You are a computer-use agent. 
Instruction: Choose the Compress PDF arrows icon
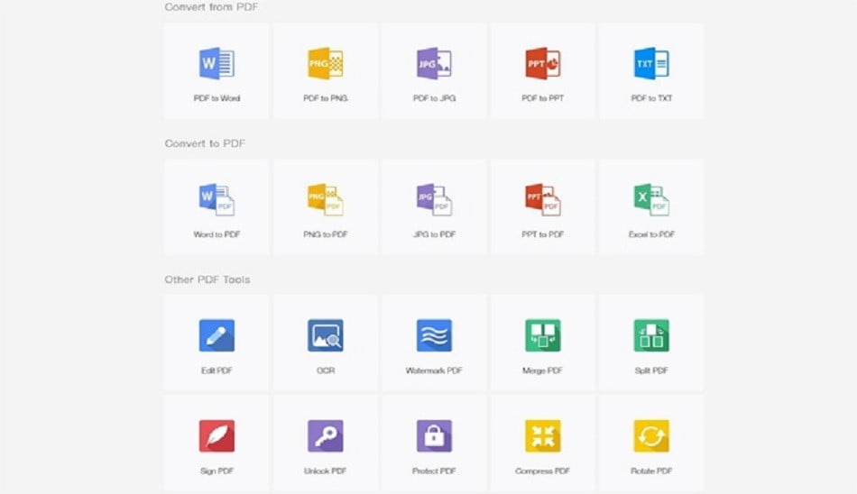[x=543, y=435]
